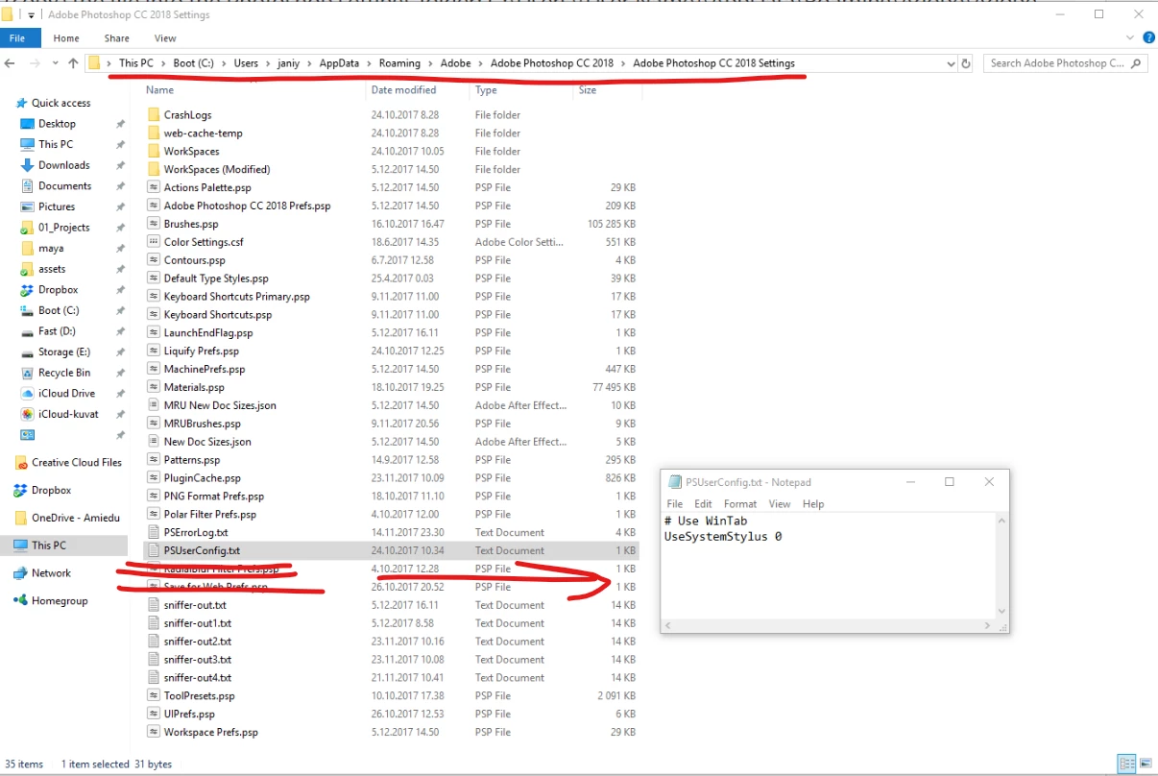Image resolution: width=1158 pixels, height=776 pixels.
Task: Click inside the Notepad text area
Action: pos(827,564)
